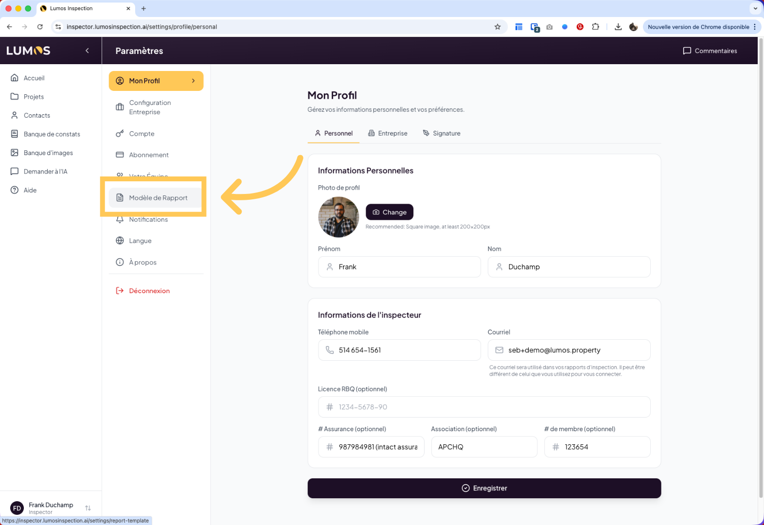The image size is (764, 525).
Task: Click the Abonnement card icon
Action: point(120,155)
